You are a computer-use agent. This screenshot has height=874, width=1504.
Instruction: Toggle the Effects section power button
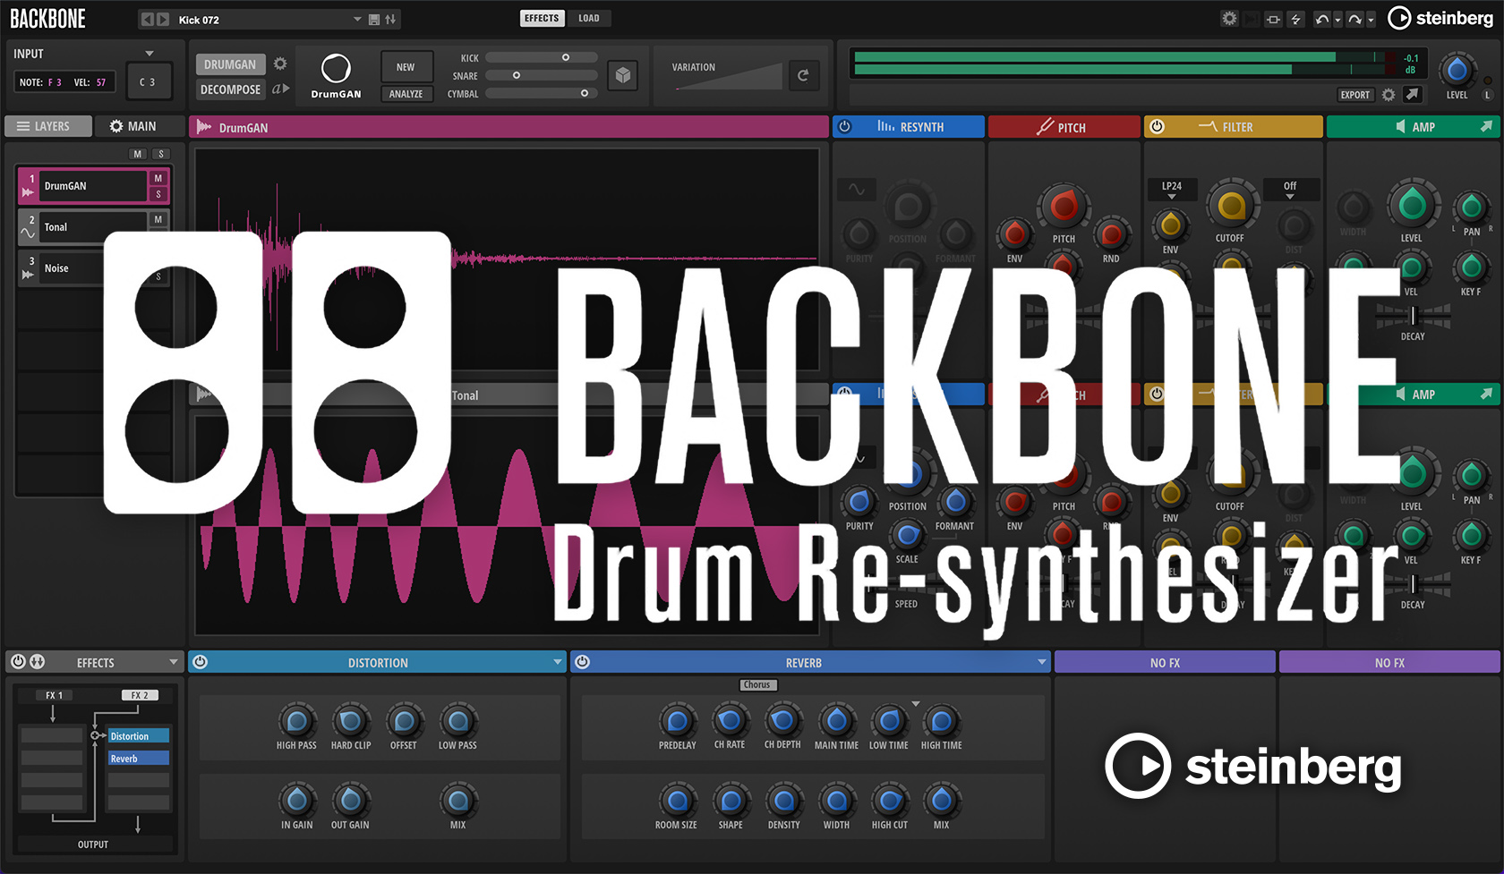[x=18, y=662]
